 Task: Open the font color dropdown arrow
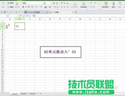click(47, 7)
